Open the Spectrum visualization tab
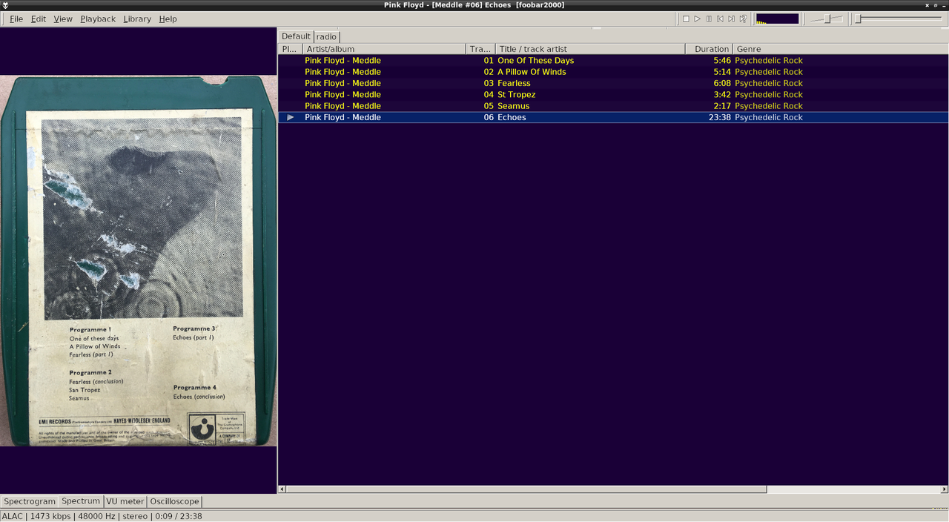 tap(81, 501)
